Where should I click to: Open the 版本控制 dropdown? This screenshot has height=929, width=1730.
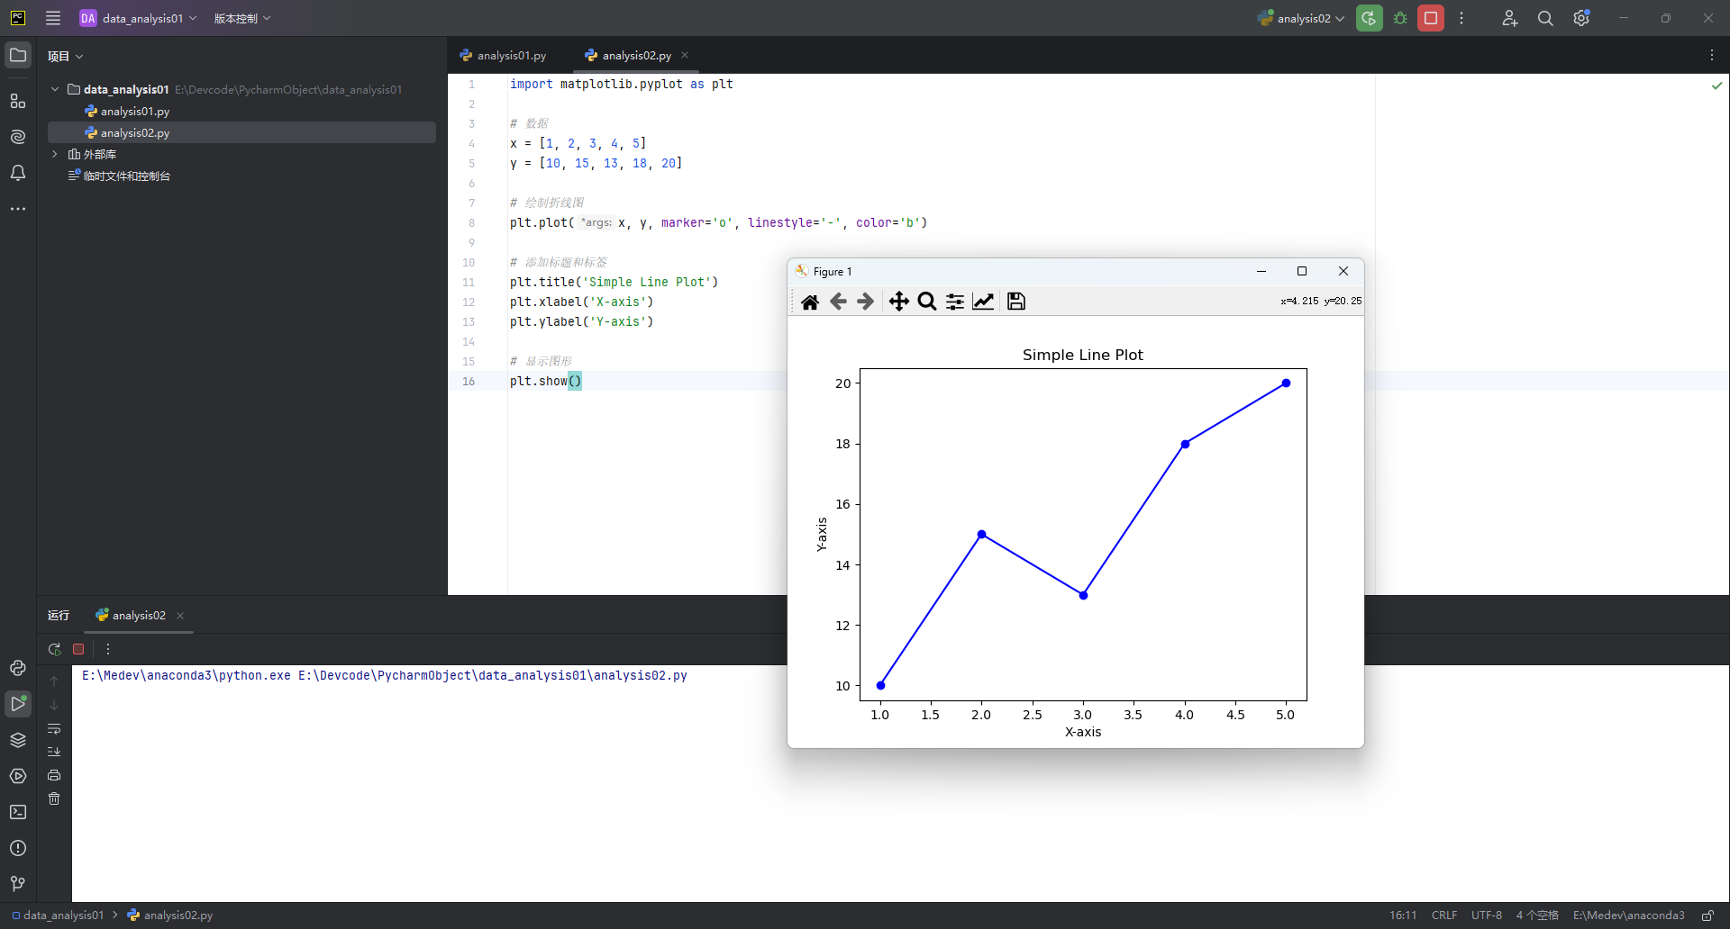coord(241,18)
